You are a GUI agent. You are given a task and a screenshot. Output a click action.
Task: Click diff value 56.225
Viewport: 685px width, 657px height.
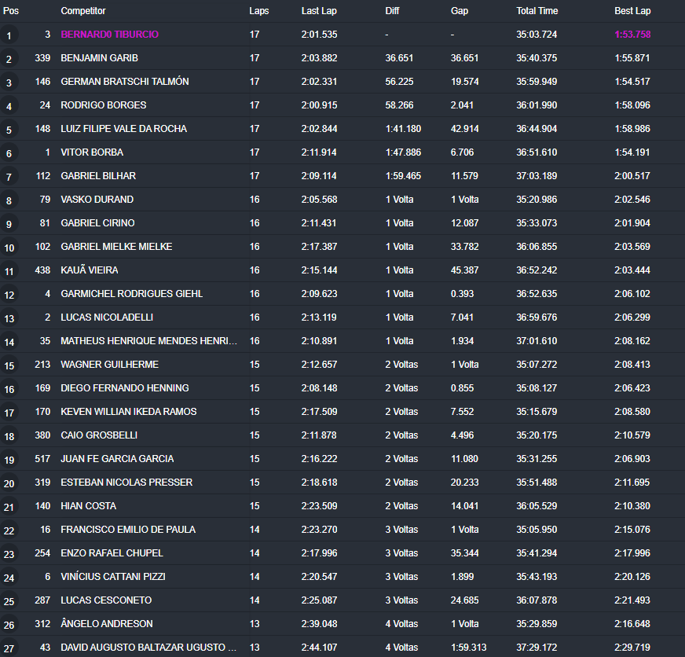(399, 82)
